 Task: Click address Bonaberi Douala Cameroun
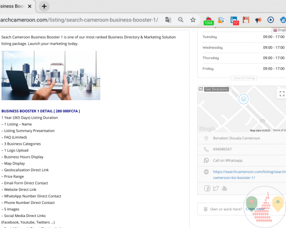point(236,138)
